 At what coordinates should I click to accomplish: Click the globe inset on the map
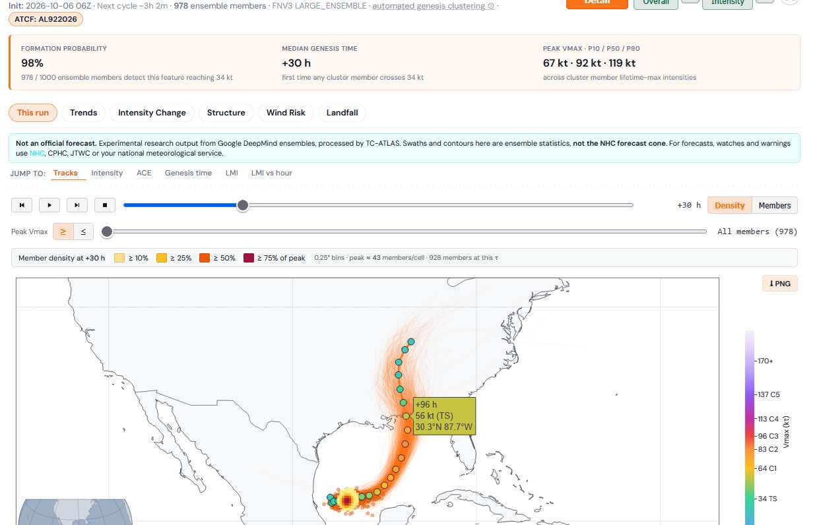pos(74,512)
